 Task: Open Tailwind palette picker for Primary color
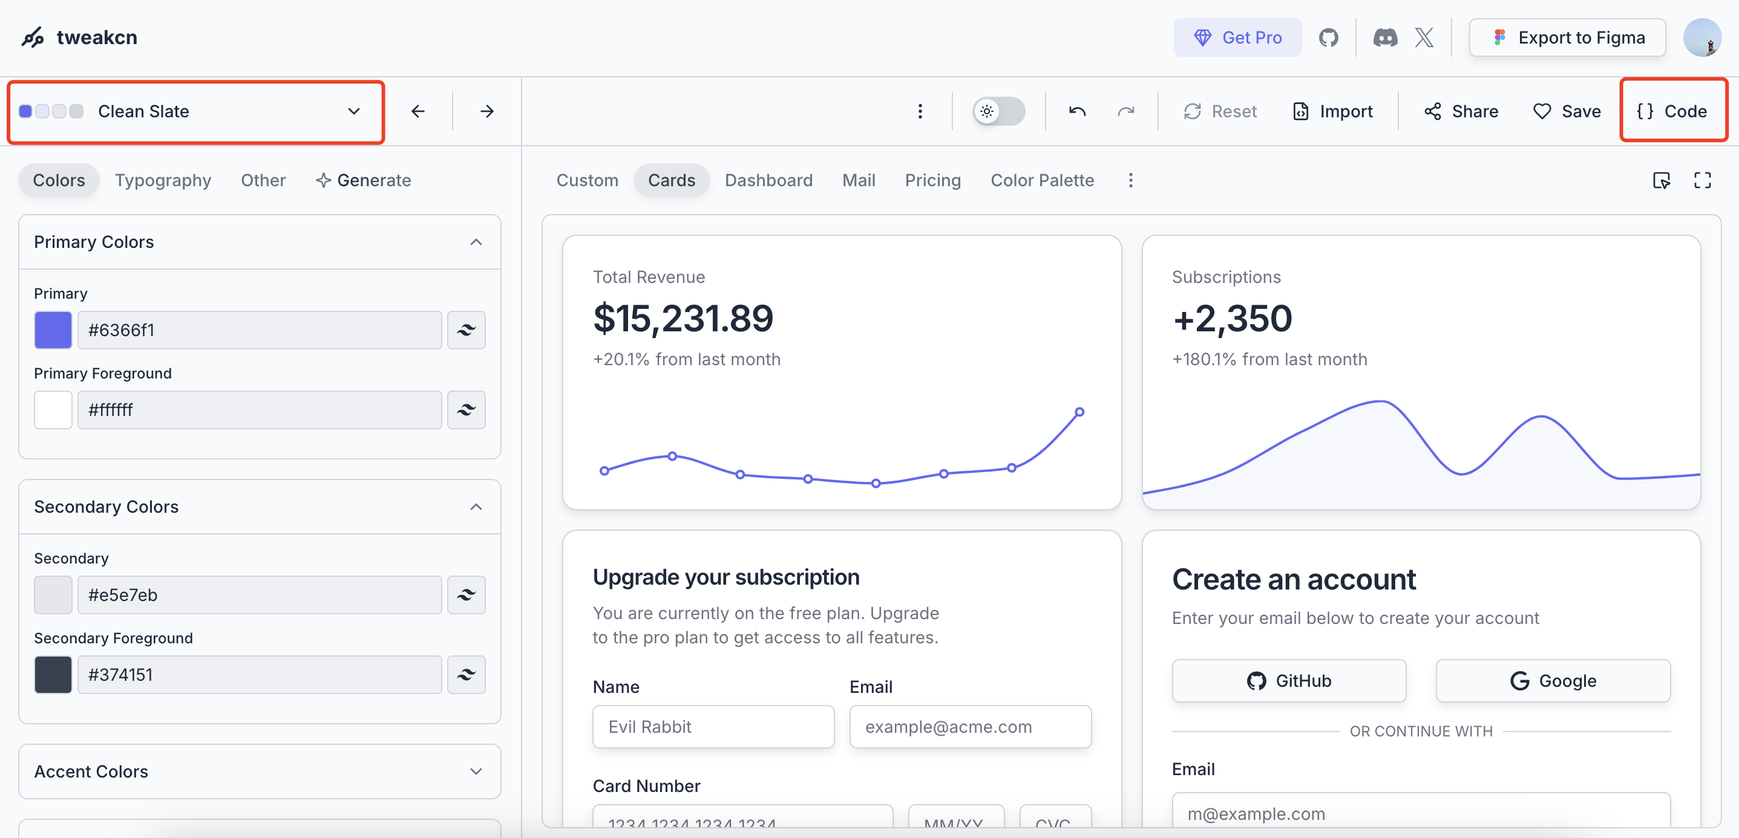pyautogui.click(x=466, y=330)
